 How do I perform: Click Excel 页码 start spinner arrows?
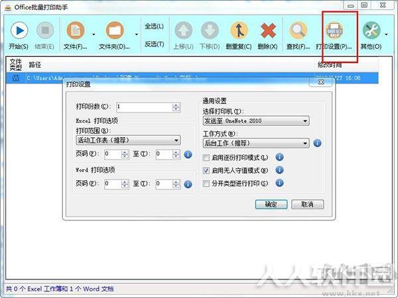pos(125,154)
